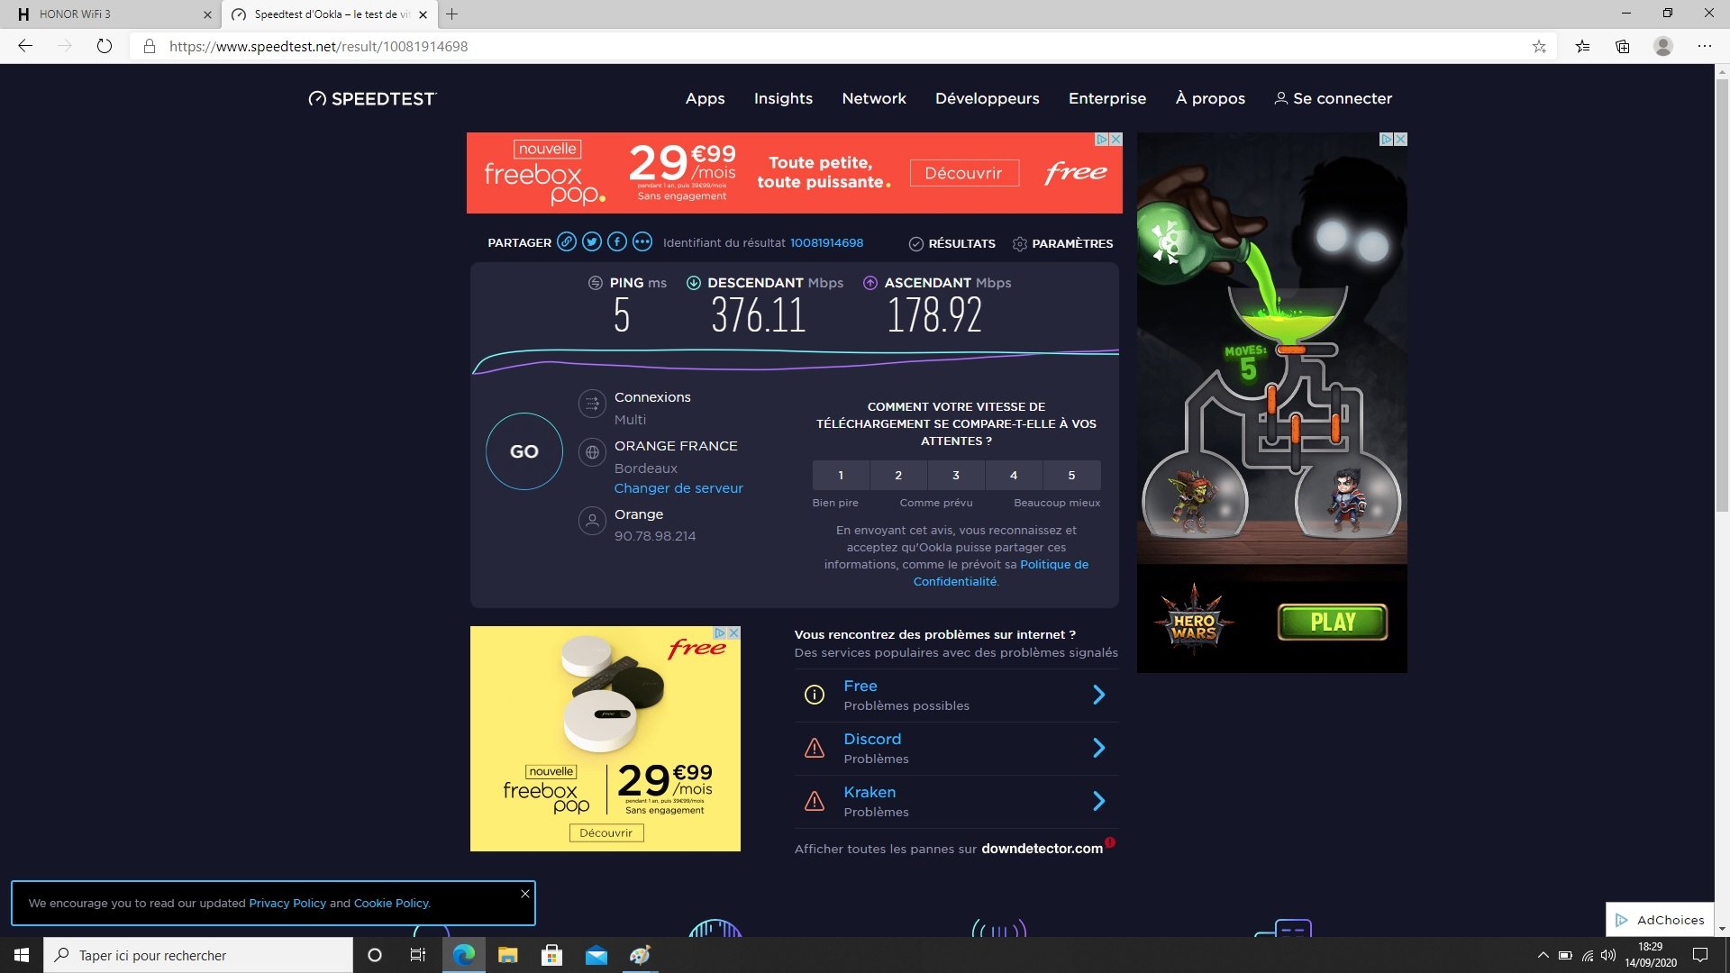Refresh the page
This screenshot has width=1730, height=973.
(x=105, y=46)
